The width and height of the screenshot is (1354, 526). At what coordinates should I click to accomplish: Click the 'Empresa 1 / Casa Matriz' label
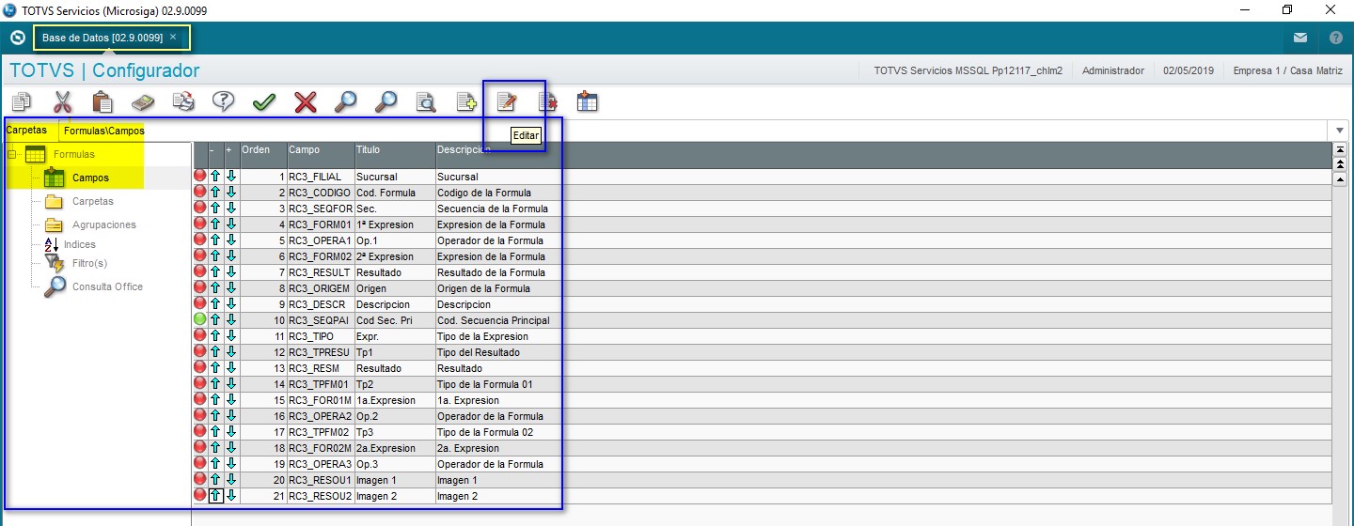tap(1287, 70)
